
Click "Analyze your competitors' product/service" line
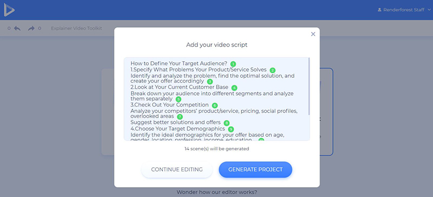(x=214, y=111)
